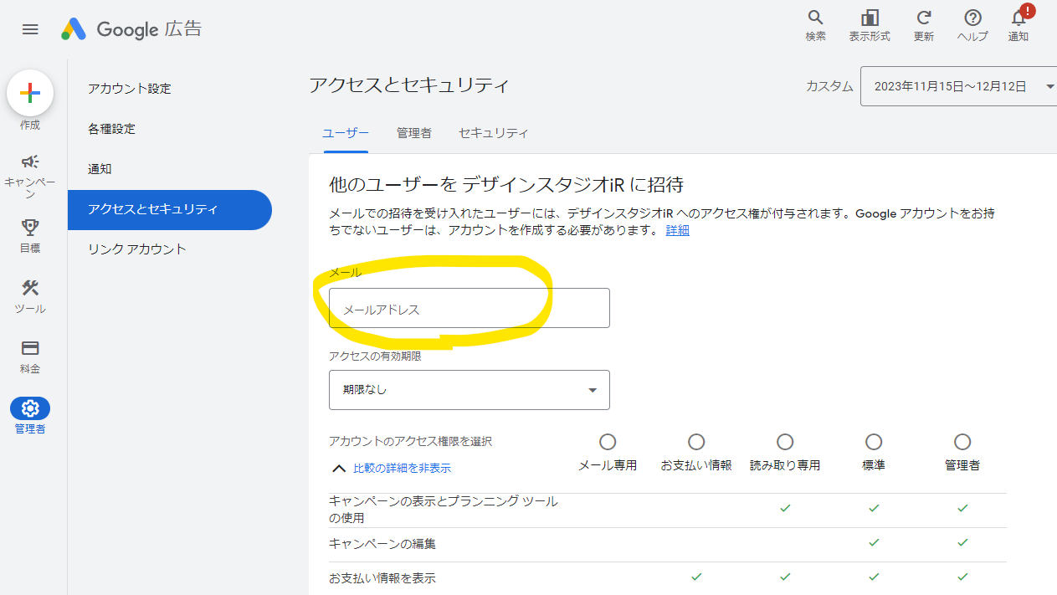Select the メール専用 radio button
The width and height of the screenshot is (1057, 595).
(608, 441)
